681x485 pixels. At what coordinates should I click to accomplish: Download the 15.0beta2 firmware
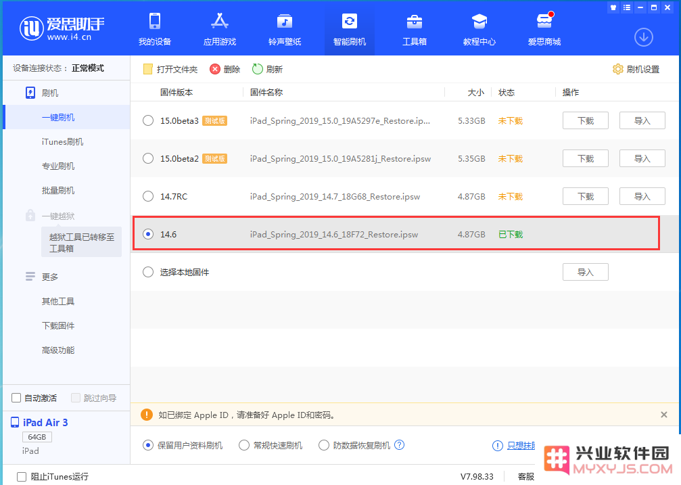[x=586, y=158]
